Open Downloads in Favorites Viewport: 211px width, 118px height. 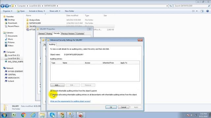pyautogui.click(x=13, y=23)
